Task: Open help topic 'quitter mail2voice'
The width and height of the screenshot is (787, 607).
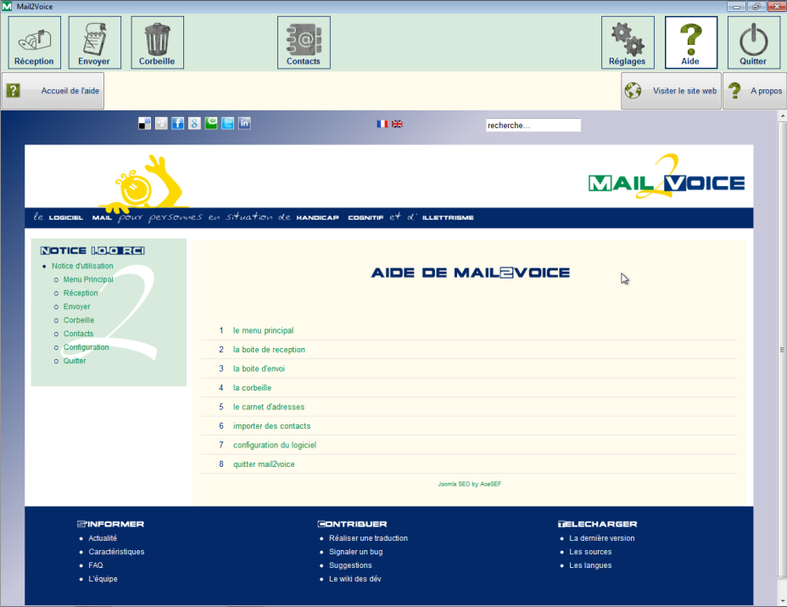Action: (264, 464)
